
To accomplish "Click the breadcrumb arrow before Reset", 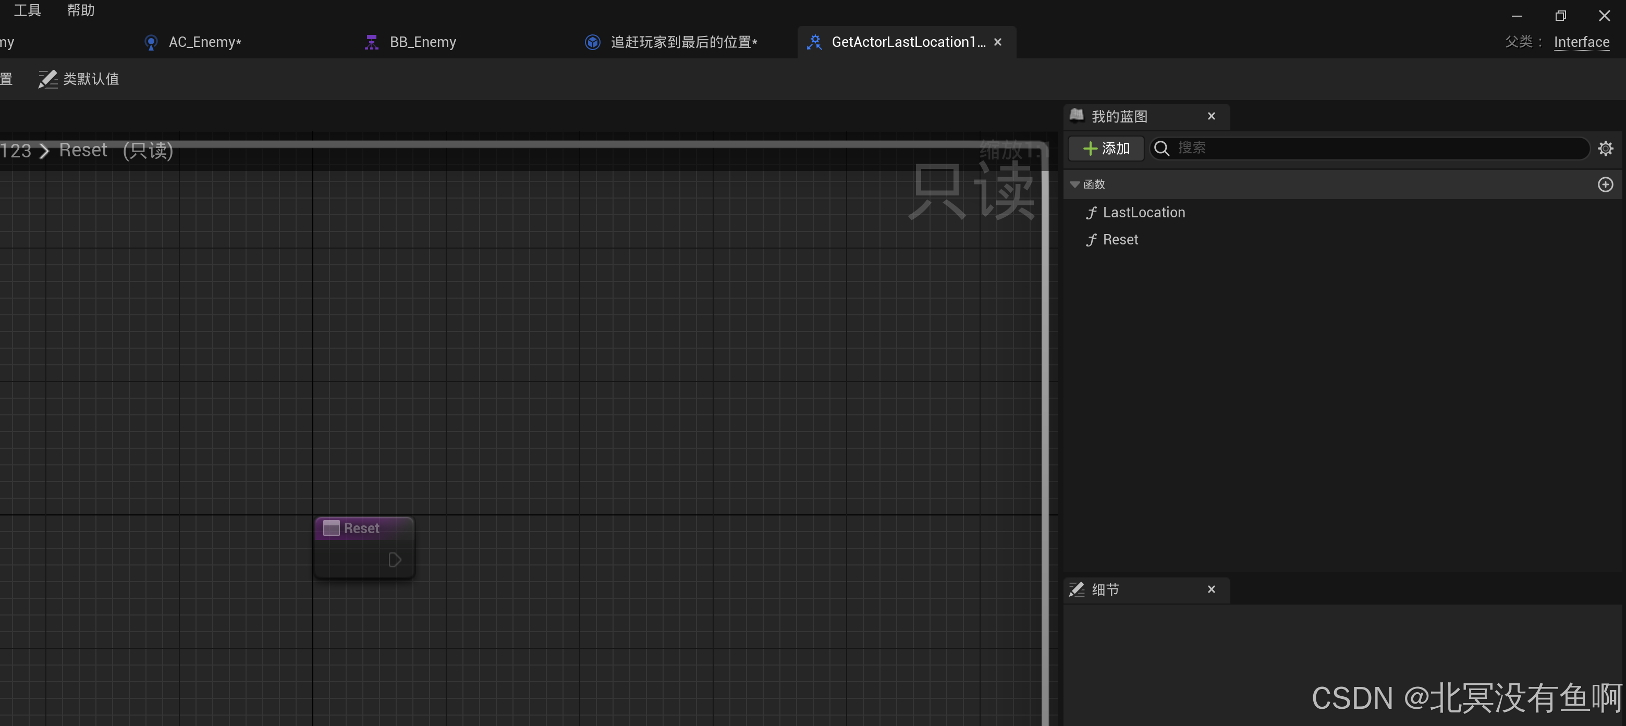I will [44, 151].
